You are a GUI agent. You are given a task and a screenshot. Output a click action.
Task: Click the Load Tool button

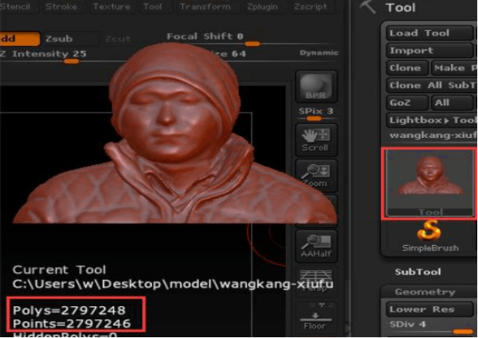point(428,33)
